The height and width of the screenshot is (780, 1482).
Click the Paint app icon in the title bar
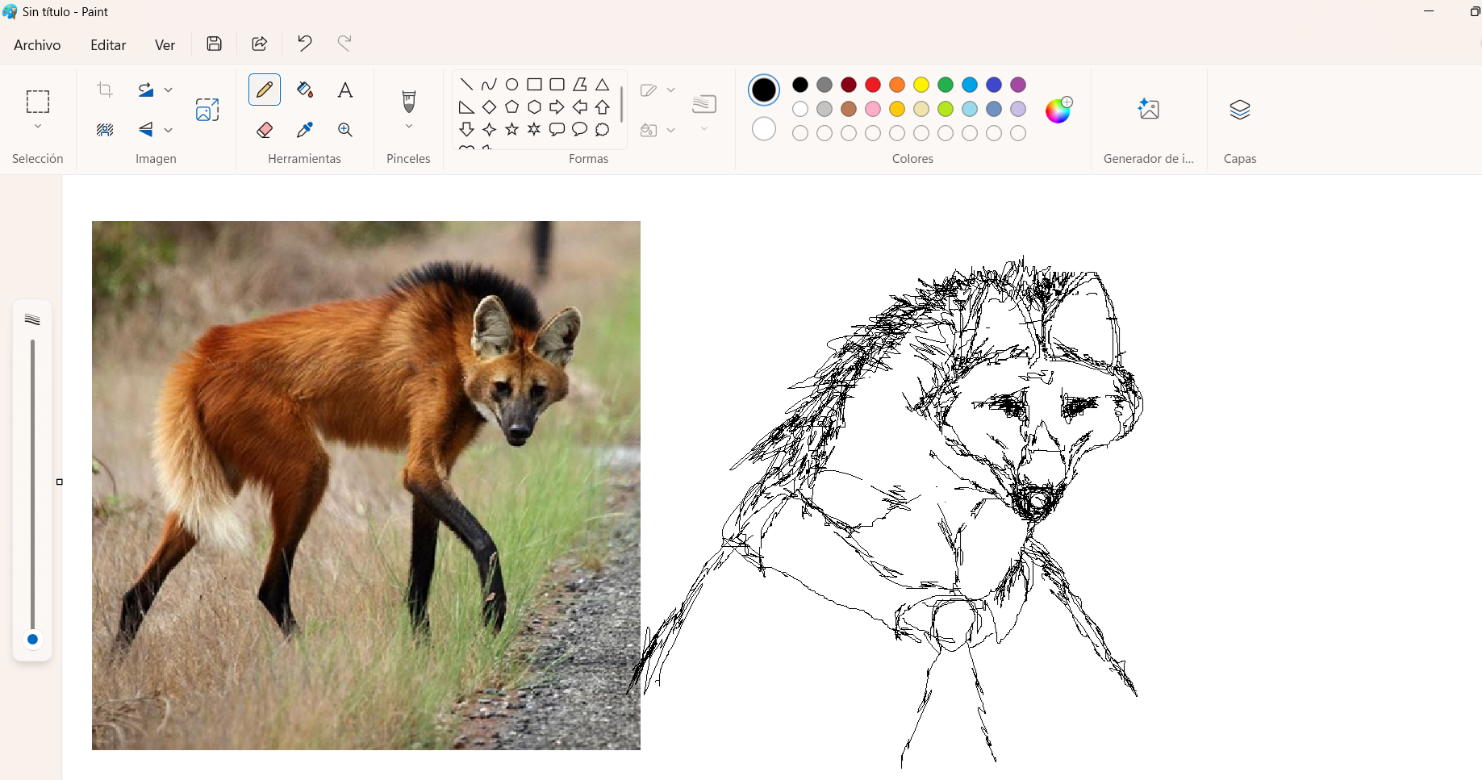tap(10, 12)
